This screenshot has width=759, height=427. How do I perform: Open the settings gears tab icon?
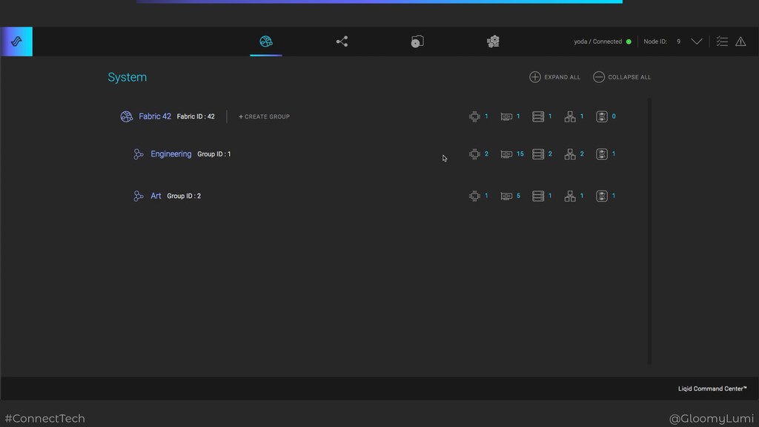point(493,42)
